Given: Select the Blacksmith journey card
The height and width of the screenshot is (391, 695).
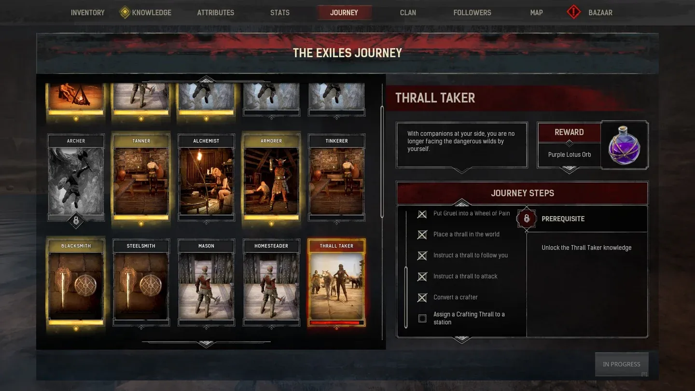Looking at the screenshot, I should (x=76, y=283).
